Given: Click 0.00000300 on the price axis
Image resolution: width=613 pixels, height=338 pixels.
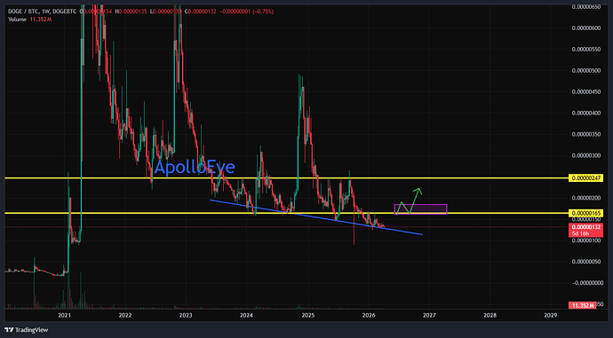Looking at the screenshot, I should click(x=586, y=155).
